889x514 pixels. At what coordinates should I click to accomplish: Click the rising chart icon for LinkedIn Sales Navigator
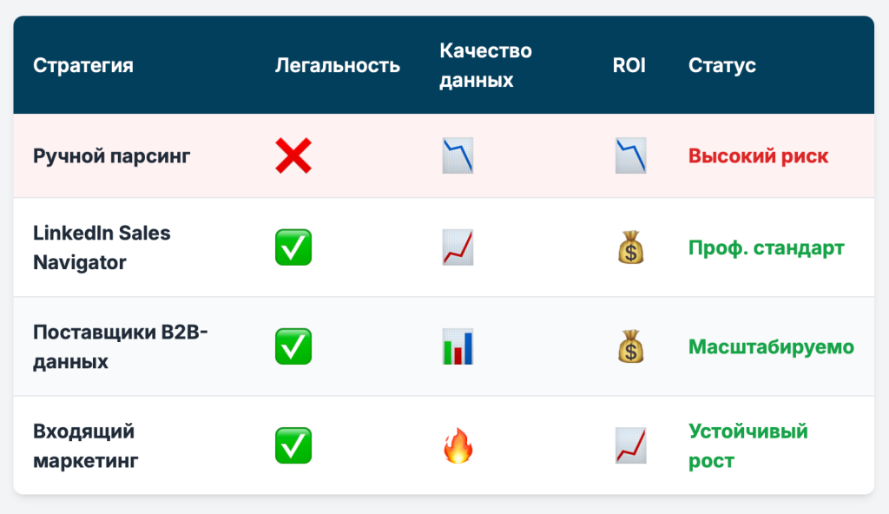[x=458, y=247]
